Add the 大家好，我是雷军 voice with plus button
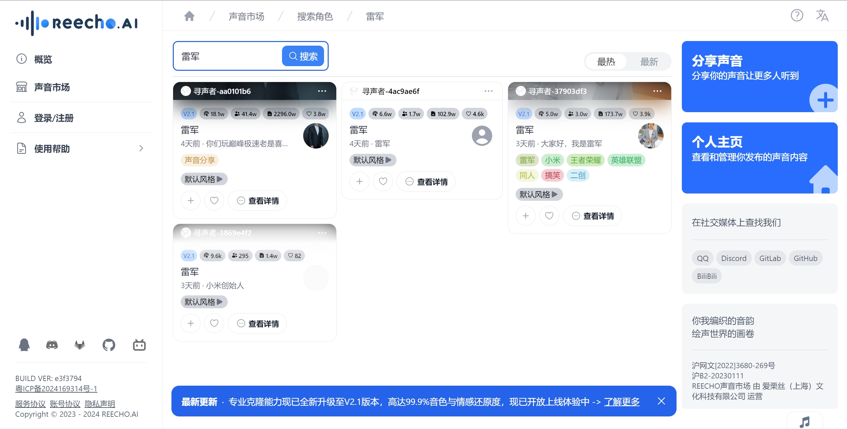847x429 pixels. (526, 216)
